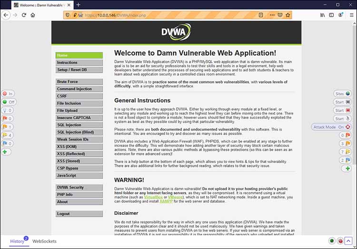Open the Library icon in the toolbar
Screen dimensions: 357x249
322,15
